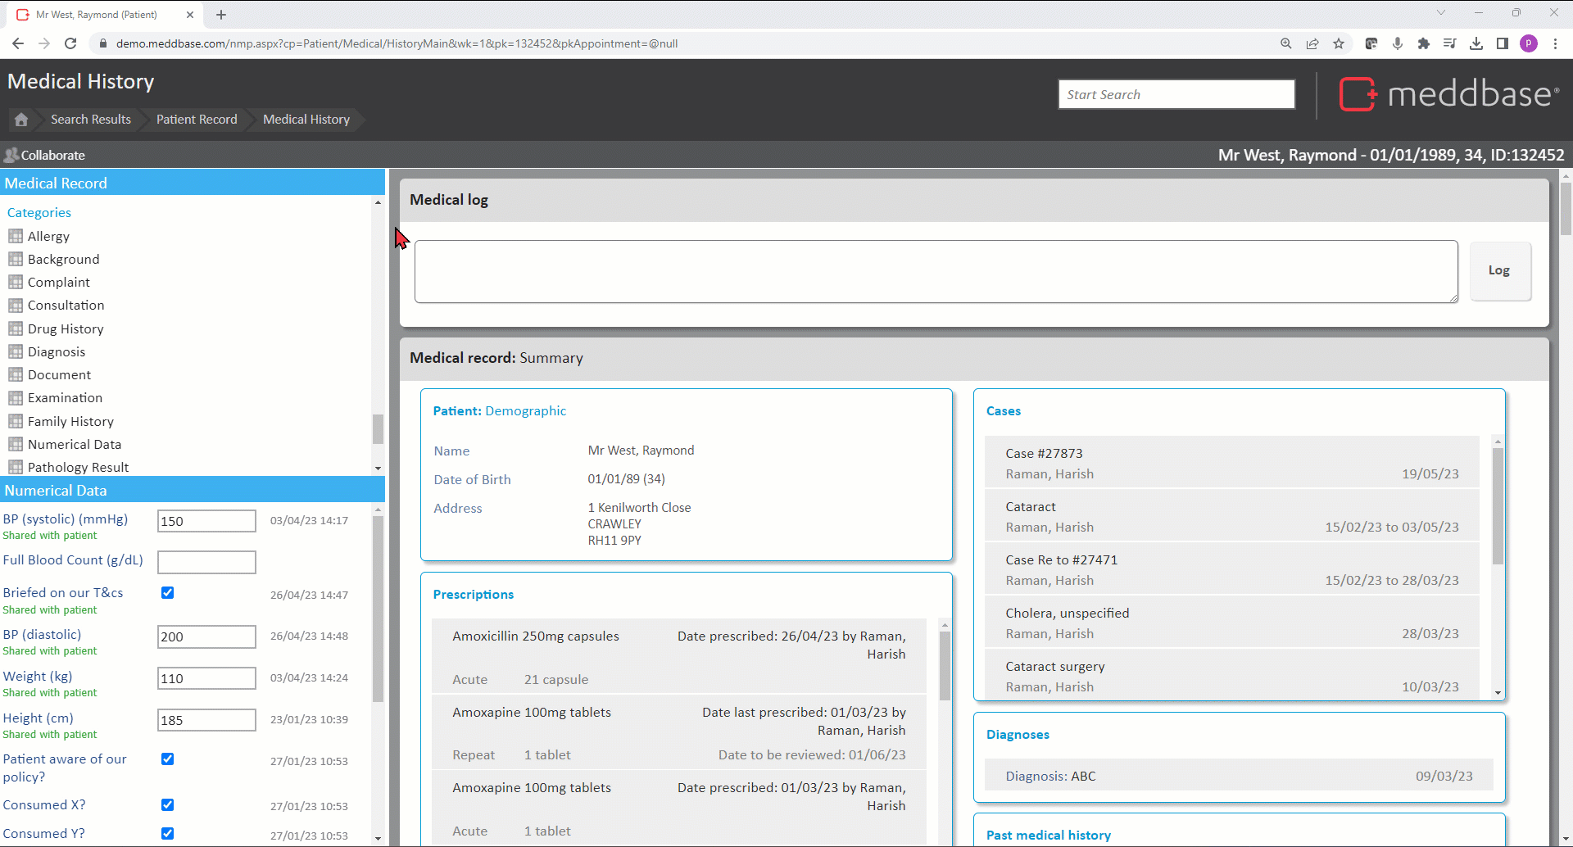1573x847 pixels.
Task: Click the browser reload icon
Action: tap(70, 43)
